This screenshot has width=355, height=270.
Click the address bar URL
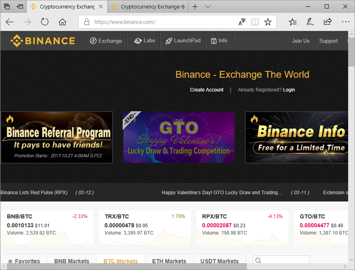[x=125, y=22]
